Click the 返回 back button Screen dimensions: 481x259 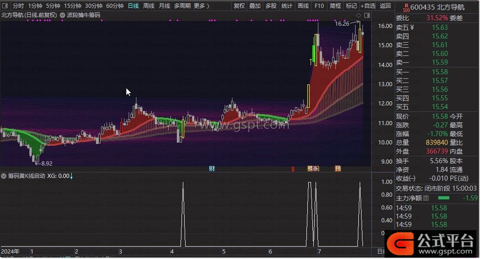coord(385,6)
